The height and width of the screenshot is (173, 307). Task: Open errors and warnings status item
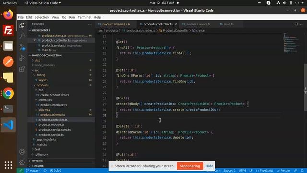(56, 171)
